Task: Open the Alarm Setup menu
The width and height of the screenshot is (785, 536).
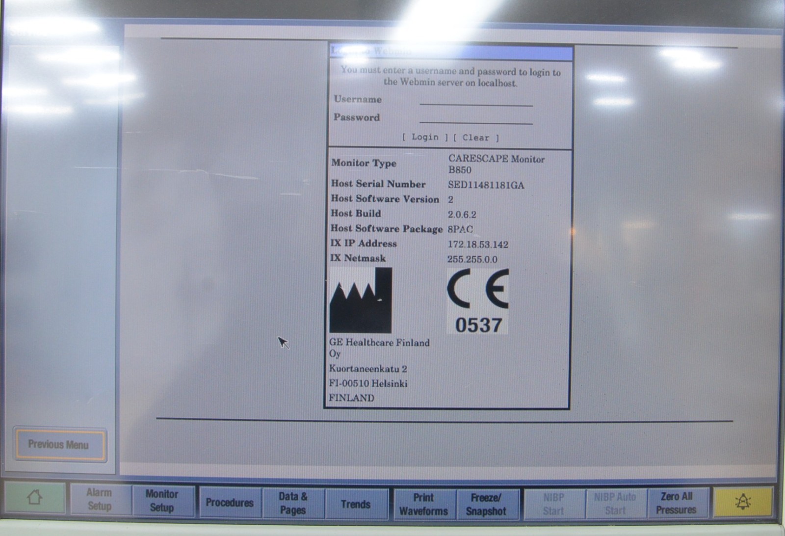Action: tap(100, 500)
